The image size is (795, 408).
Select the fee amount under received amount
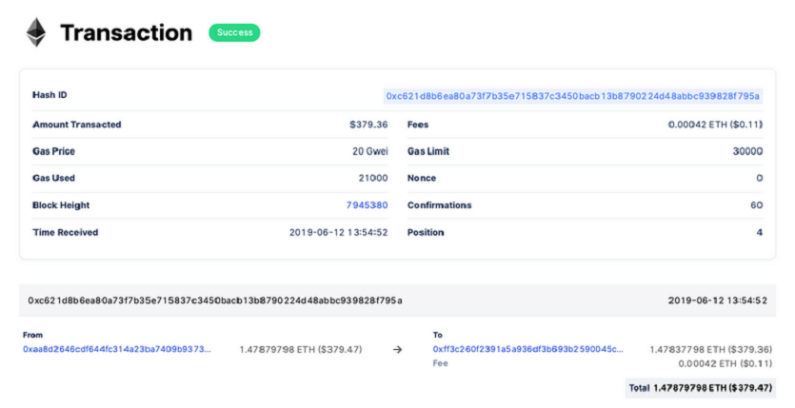(725, 363)
